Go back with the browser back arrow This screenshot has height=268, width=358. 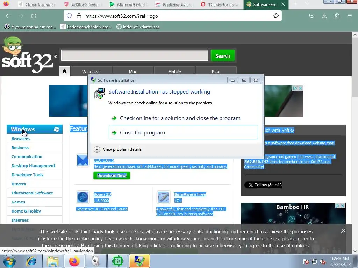8,16
